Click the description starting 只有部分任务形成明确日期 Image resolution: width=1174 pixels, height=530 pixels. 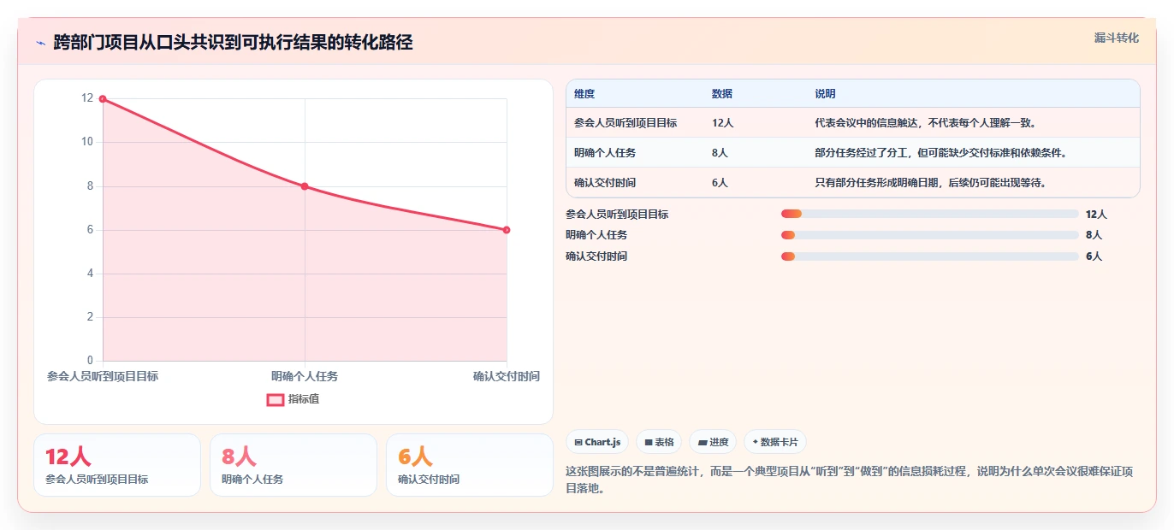click(931, 183)
